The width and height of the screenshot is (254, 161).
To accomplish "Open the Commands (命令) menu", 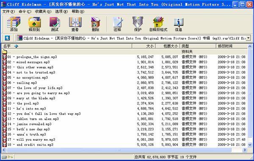I will [x=25, y=11].
